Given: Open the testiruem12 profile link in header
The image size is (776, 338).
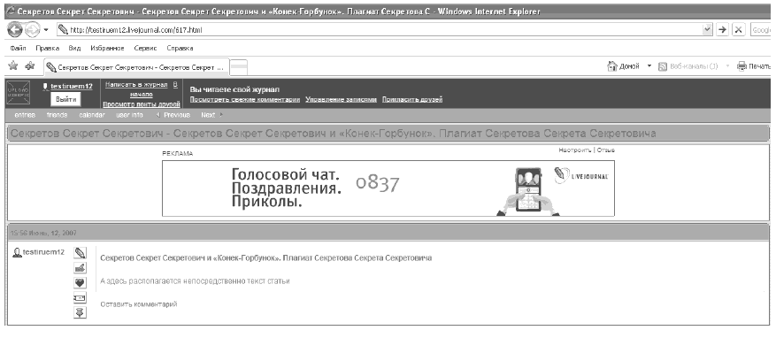Looking at the screenshot, I should point(72,86).
